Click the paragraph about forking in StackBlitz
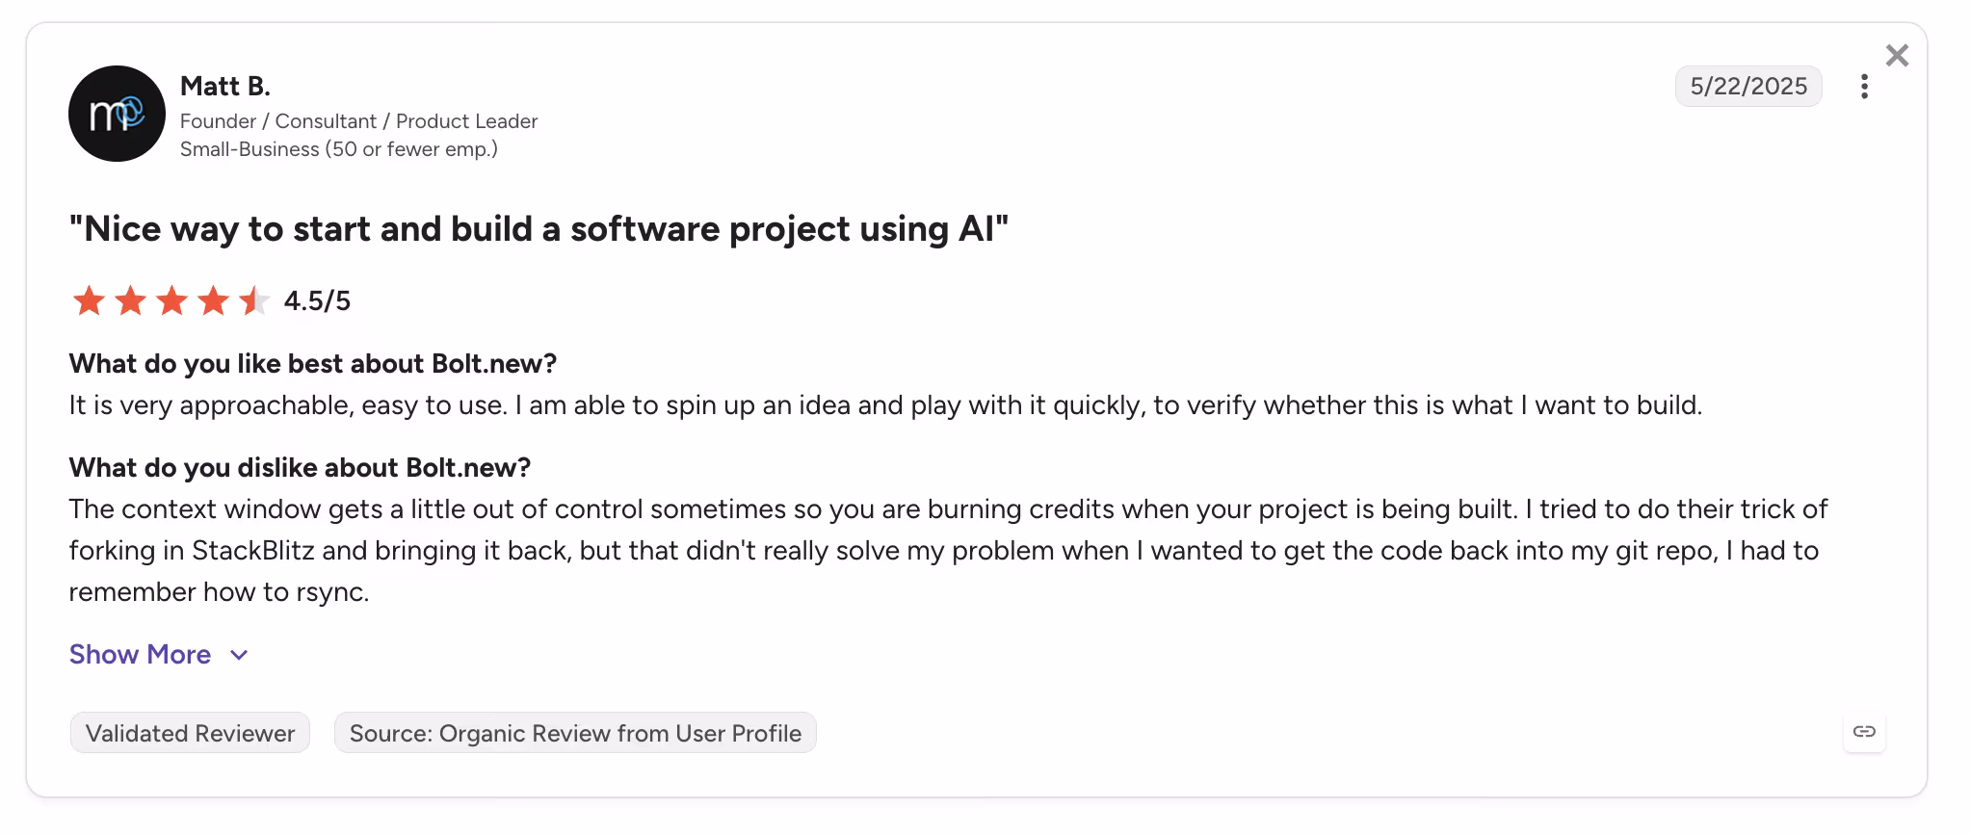 click(948, 550)
